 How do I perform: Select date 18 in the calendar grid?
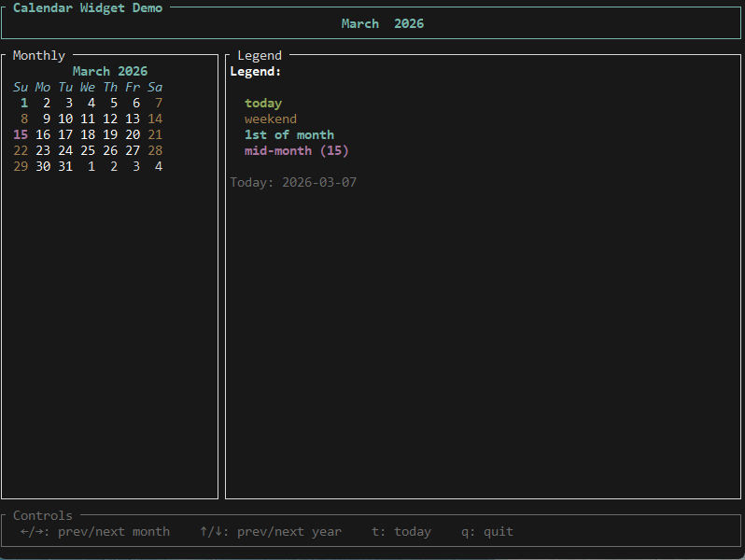click(x=88, y=134)
